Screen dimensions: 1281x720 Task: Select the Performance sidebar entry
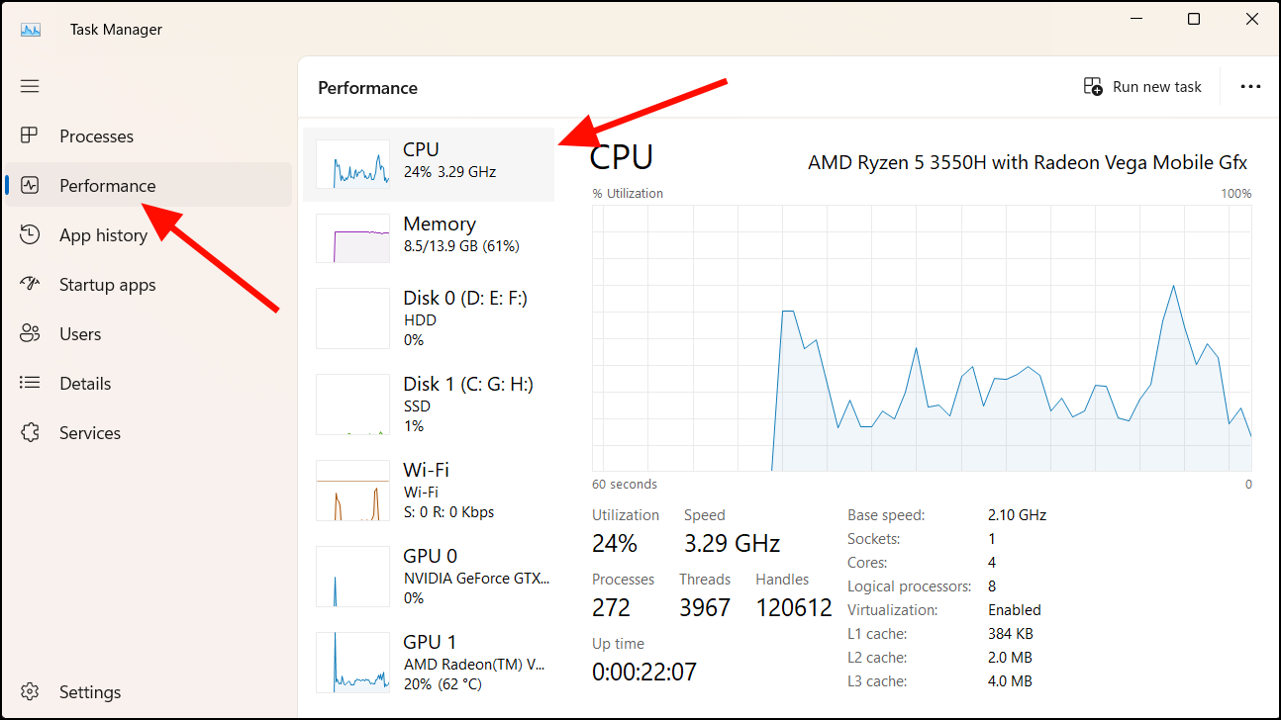pyautogui.click(x=107, y=185)
